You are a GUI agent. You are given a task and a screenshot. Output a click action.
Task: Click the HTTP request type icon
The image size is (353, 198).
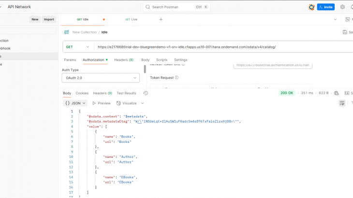[66, 32]
